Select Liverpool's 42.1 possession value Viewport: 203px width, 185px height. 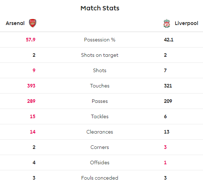point(169,40)
